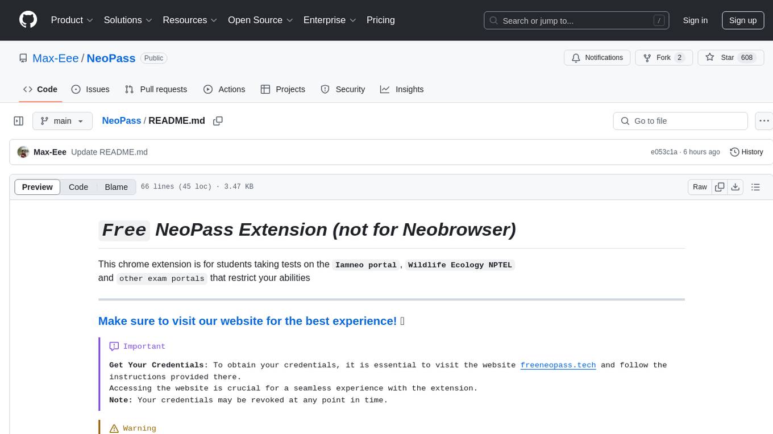The width and height of the screenshot is (773, 434).
Task: Click the Go to file search box
Action: coord(680,121)
